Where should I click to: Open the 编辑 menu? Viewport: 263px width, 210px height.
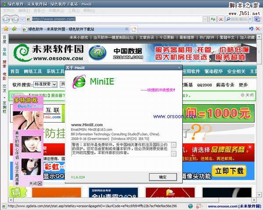pyautogui.click(x=24, y=11)
